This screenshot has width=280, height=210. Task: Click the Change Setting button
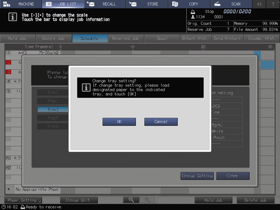click(197, 176)
